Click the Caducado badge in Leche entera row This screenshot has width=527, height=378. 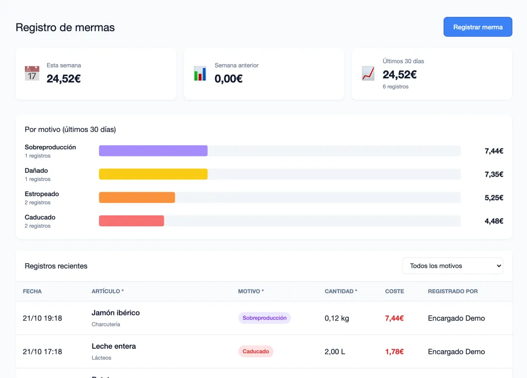[256, 352]
